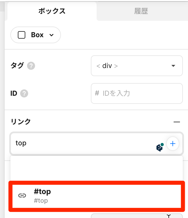
Task: Expand the Box type chevron
Action: (x=51, y=35)
